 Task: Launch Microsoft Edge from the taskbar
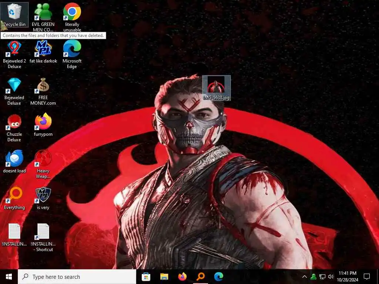[x=219, y=277]
